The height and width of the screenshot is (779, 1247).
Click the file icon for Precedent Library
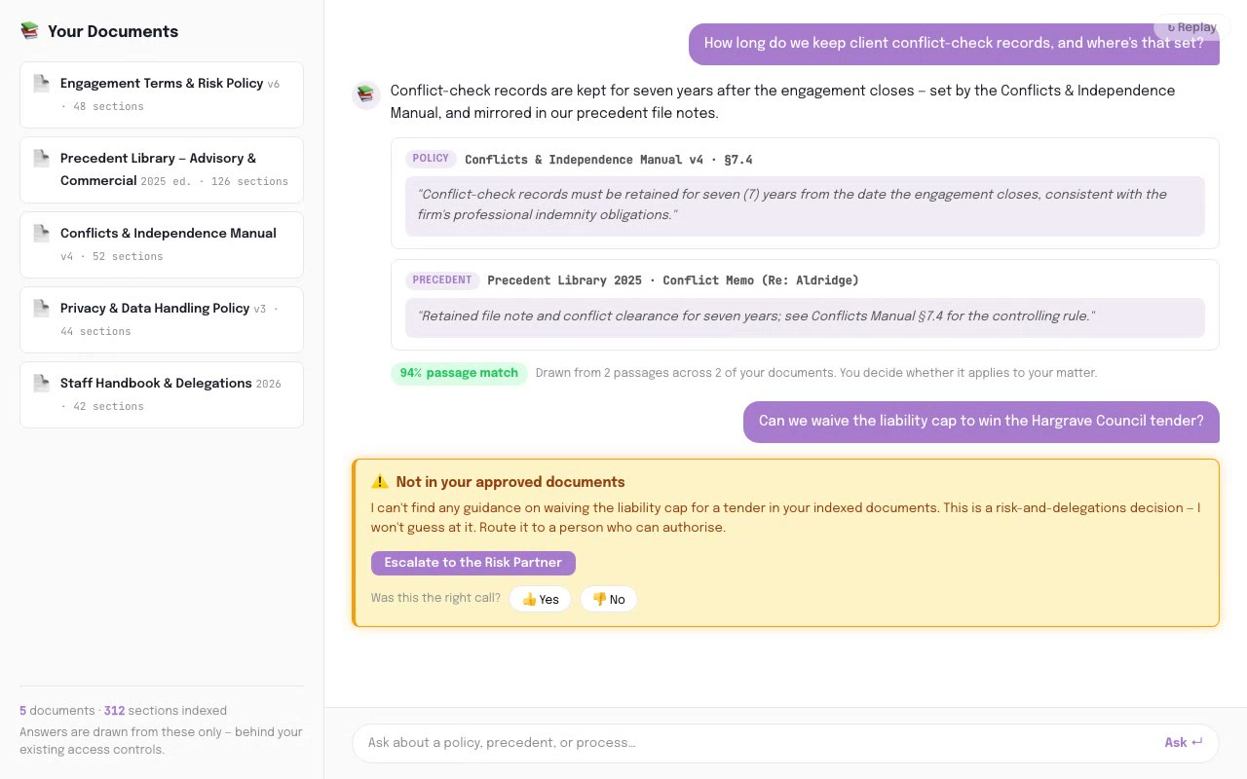point(41,158)
